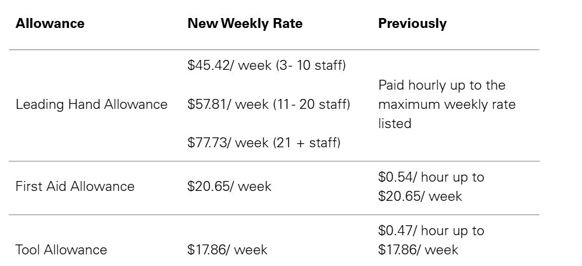Screen dimensions: 582x266
Task: Click up to $17.86/ week previous text
Action: tap(431, 240)
